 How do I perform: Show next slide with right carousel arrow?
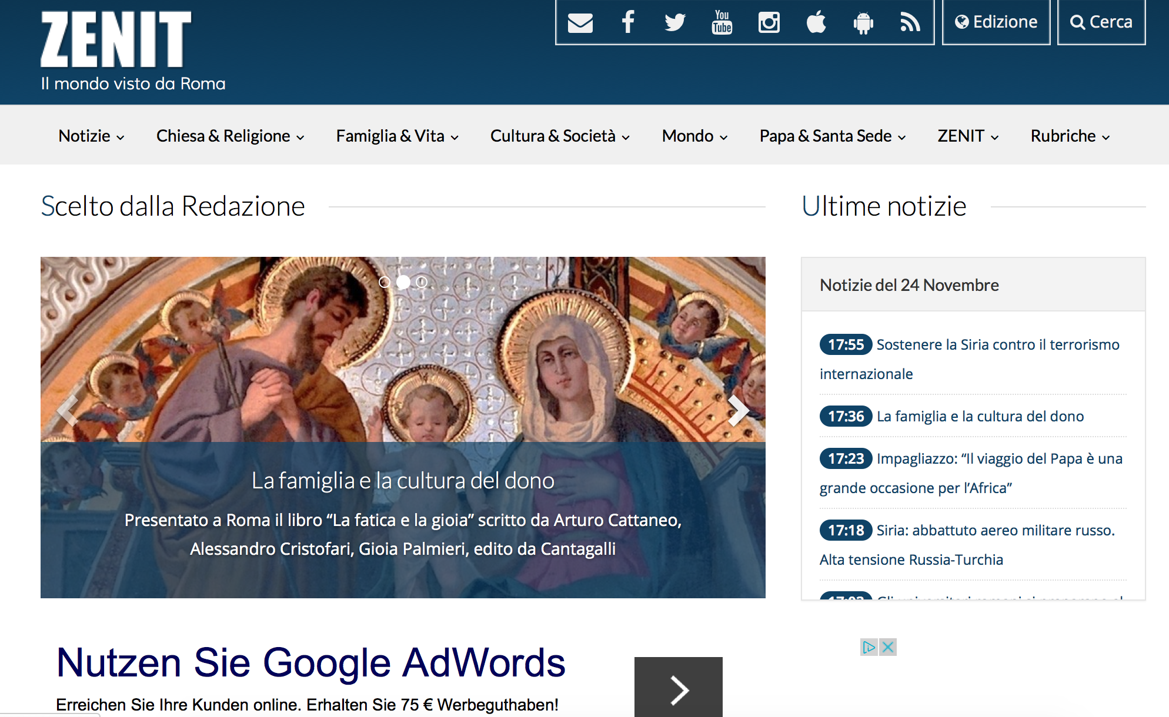point(737,410)
